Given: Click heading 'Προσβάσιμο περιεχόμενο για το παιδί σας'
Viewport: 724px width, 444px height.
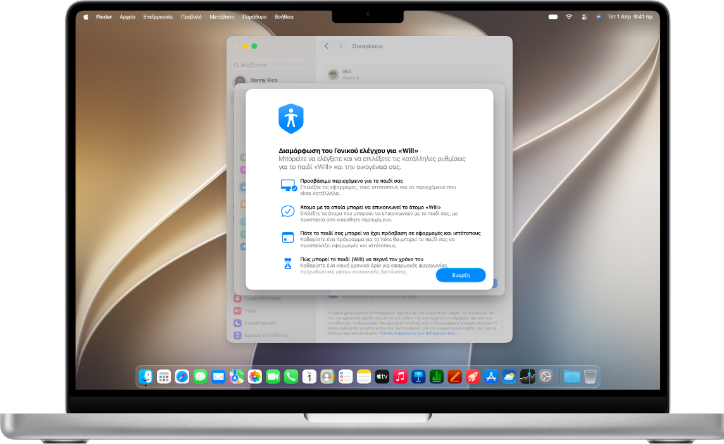Looking at the screenshot, I should pos(351,181).
